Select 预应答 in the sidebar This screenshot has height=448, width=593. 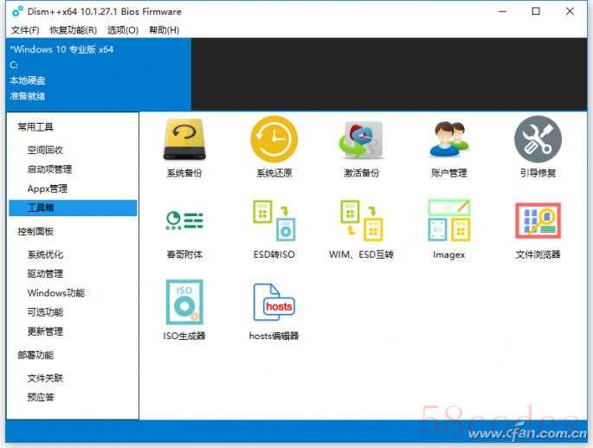(x=41, y=397)
